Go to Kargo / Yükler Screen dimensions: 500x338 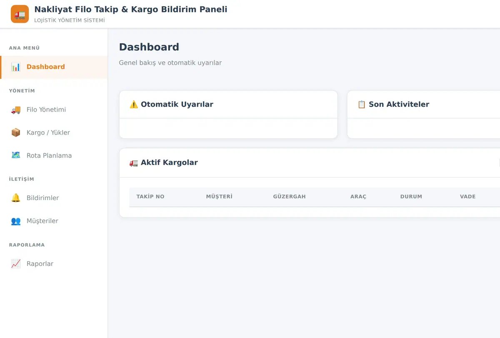point(54,133)
